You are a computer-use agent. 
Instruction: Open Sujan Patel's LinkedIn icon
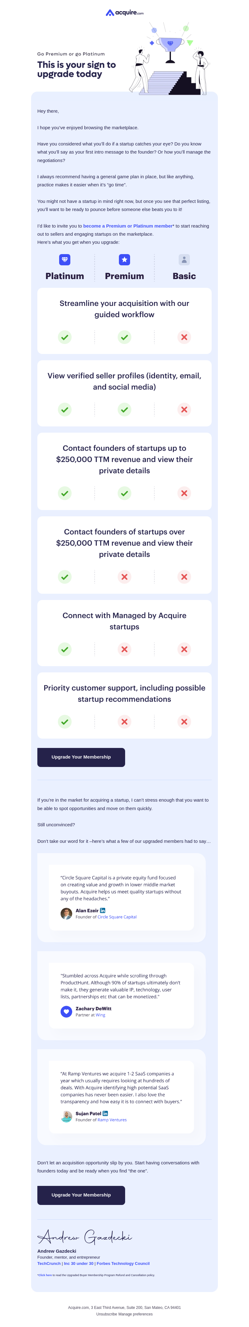105,1113
